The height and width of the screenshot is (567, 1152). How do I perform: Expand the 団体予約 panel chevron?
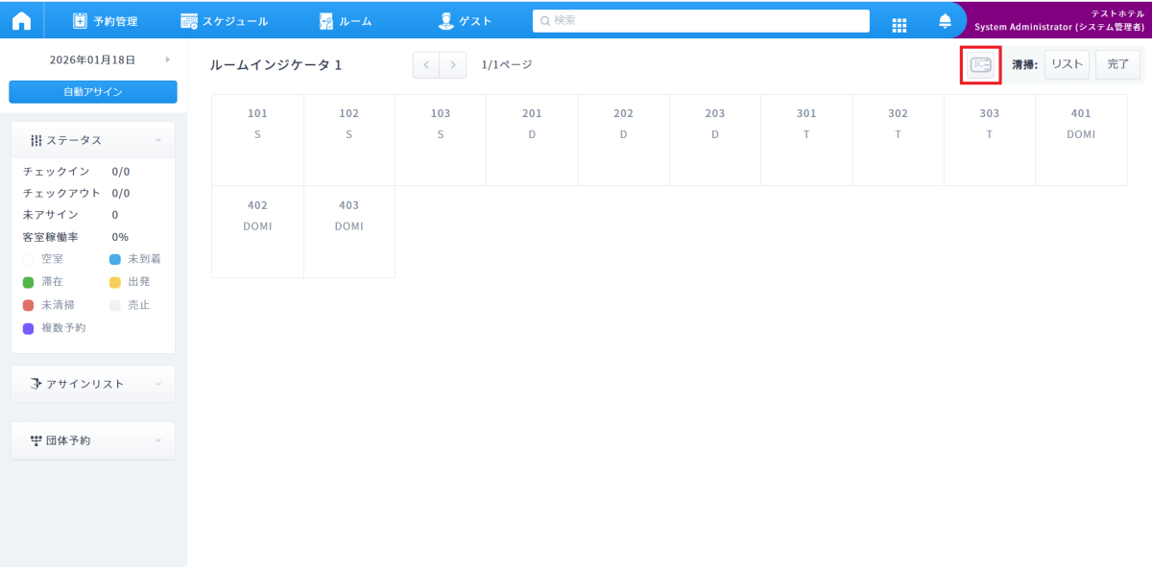point(158,440)
